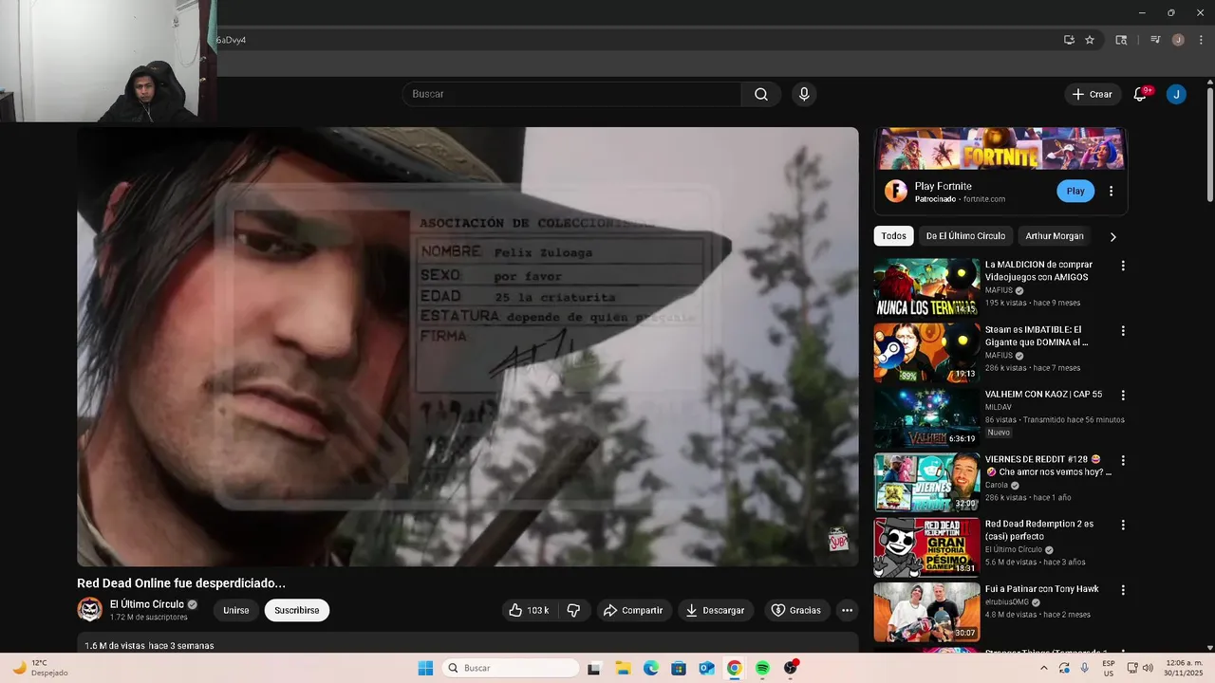Viewport: 1215px width, 683px height.
Task: Open the blue J YouTube account avatar
Action: tap(1176, 94)
